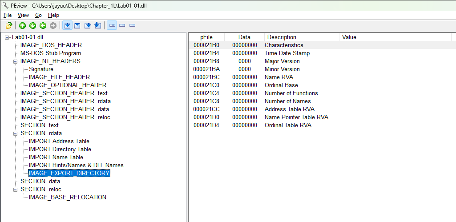Select the single-segment bar view icon
This screenshot has height=222, width=456.
pos(132,26)
